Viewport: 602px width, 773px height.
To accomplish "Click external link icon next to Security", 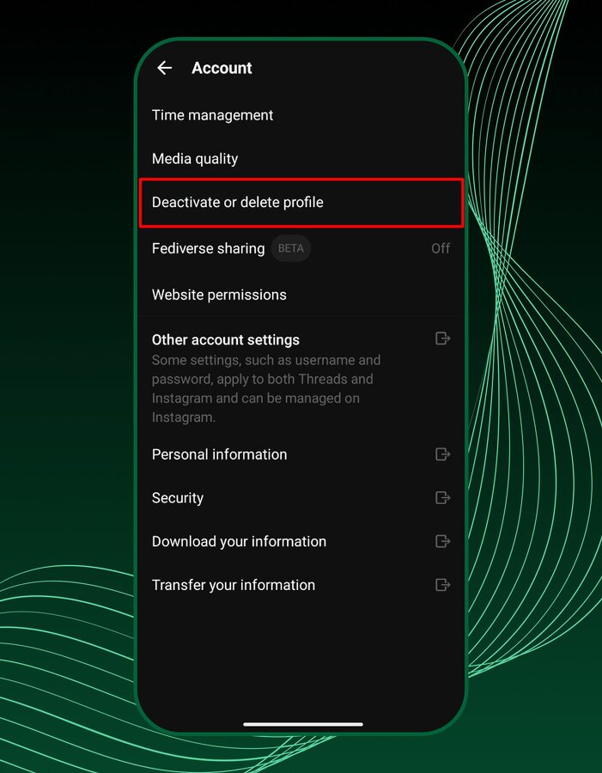I will 442,498.
